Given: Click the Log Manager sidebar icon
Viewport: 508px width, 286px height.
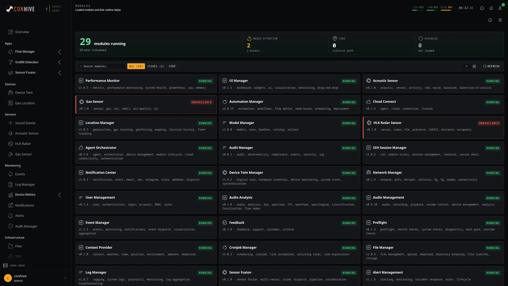Looking at the screenshot, I should [11, 184].
